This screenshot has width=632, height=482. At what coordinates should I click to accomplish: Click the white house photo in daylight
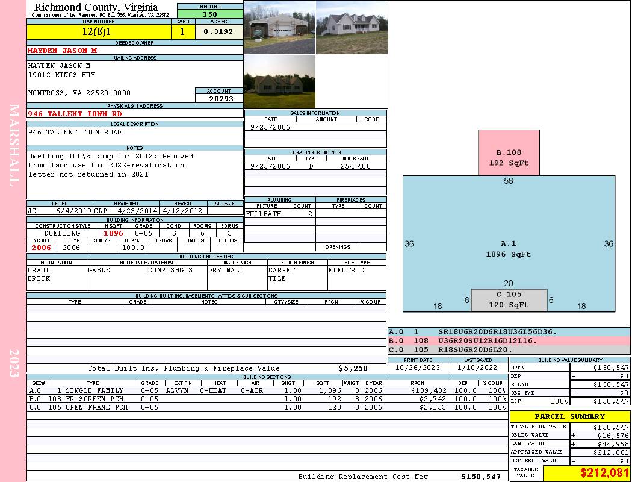point(352,27)
